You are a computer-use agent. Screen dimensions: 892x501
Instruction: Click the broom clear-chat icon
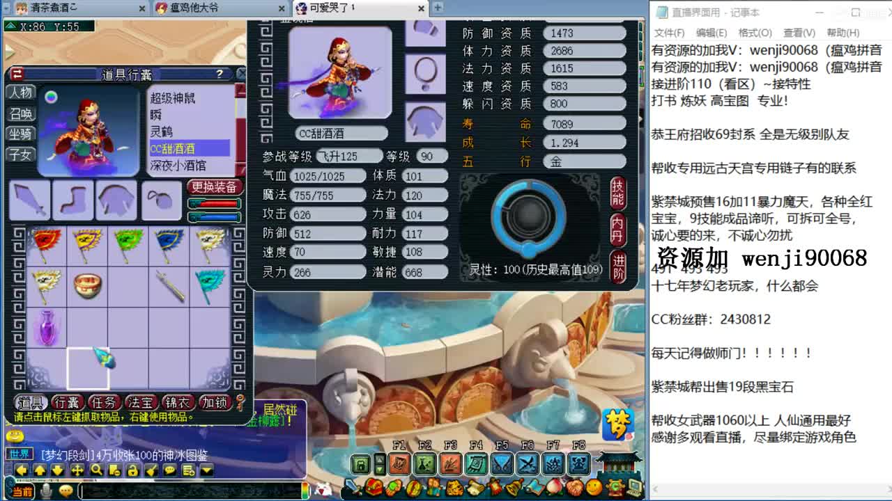151,470
